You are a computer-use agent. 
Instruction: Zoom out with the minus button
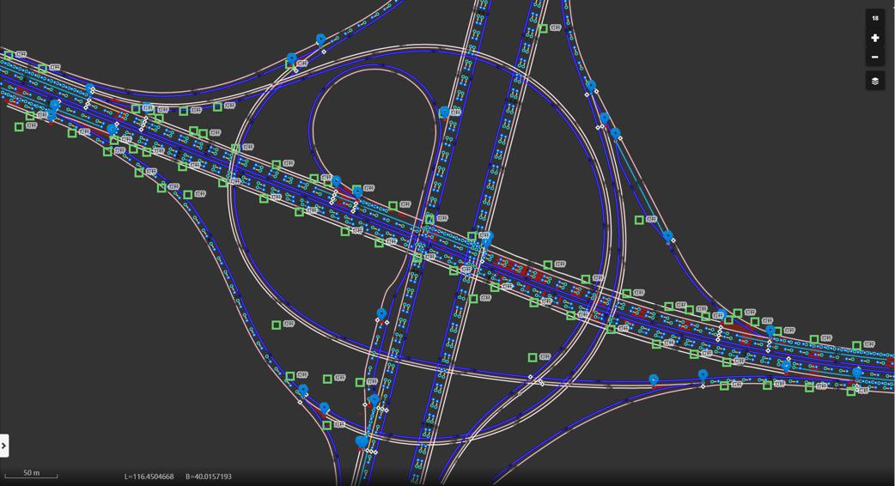(874, 58)
